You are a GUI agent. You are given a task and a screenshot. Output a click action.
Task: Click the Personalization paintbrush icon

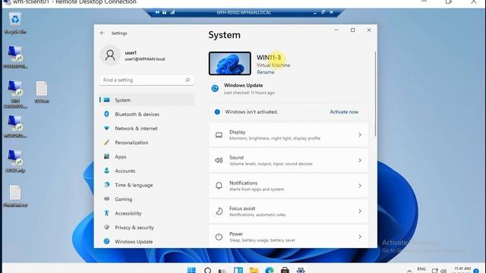coord(106,143)
